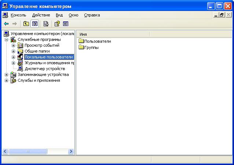Click the Запоминающие устройства storage icon
Image resolution: width=234 pixels, height=165 pixels.
tap(13, 74)
